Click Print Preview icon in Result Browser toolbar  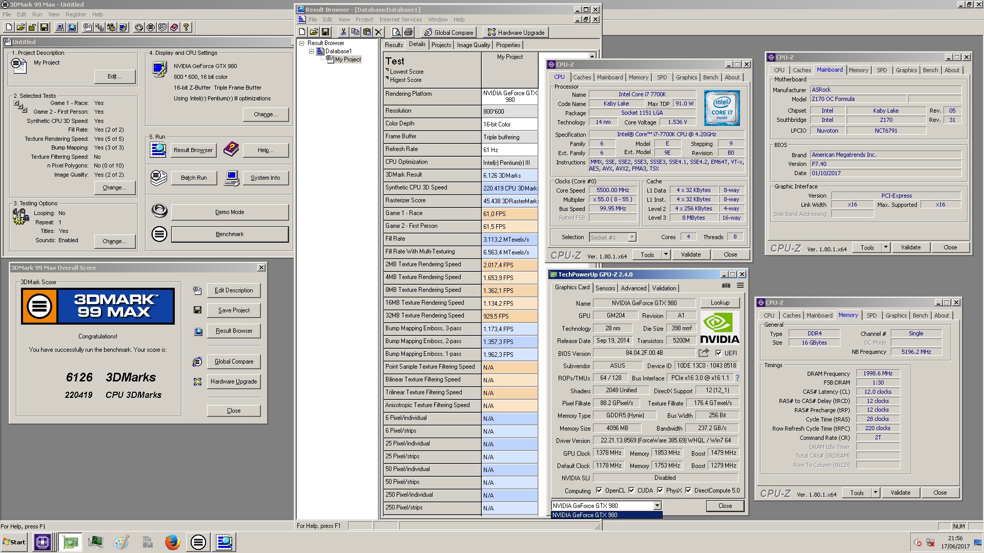[x=396, y=32]
